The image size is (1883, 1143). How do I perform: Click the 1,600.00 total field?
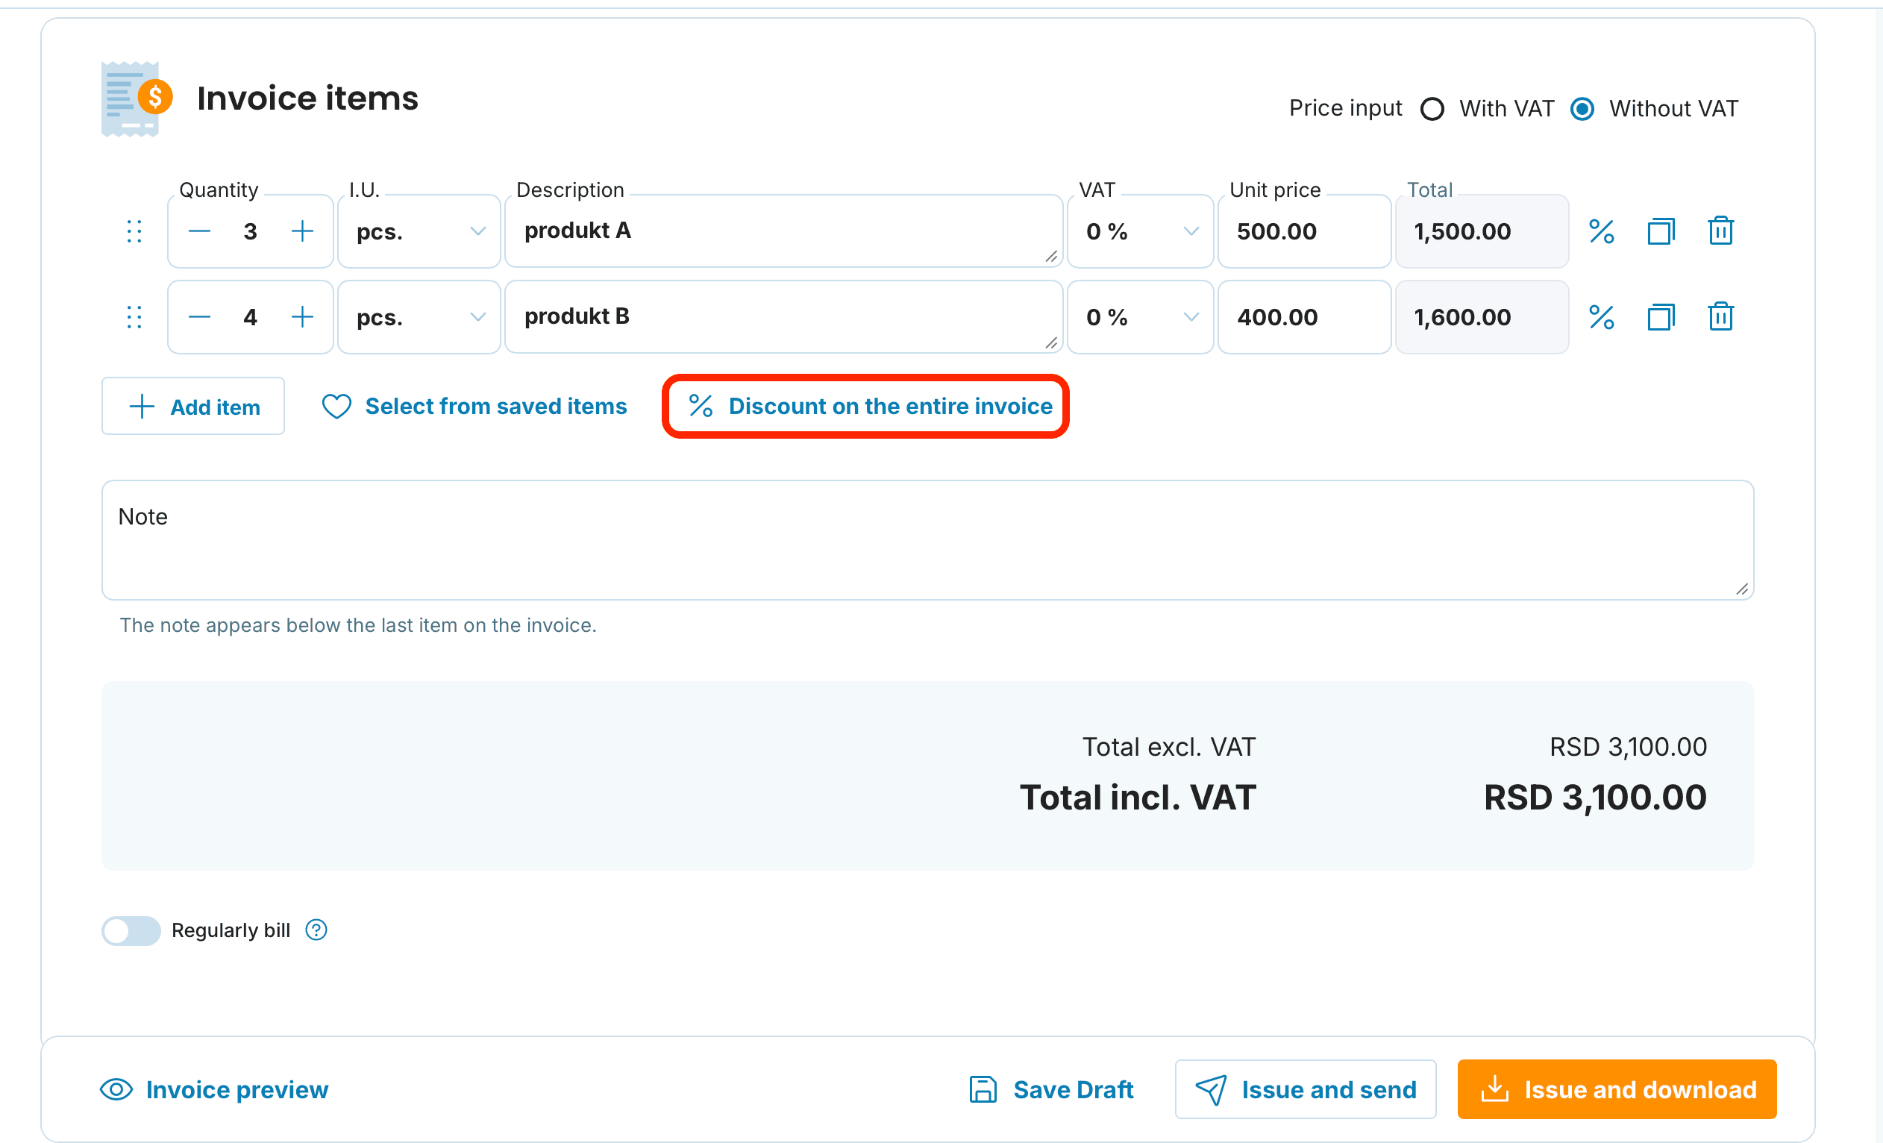[x=1482, y=317]
